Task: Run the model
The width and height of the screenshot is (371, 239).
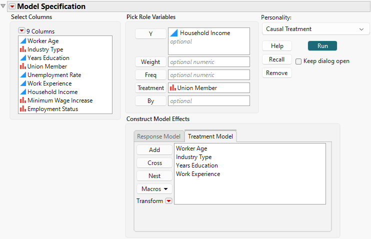Action: pos(322,45)
